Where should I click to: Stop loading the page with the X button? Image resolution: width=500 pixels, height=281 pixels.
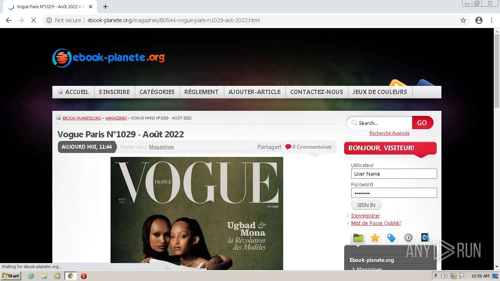point(34,20)
